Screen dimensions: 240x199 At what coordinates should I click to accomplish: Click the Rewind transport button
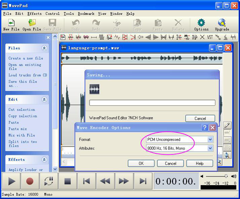tap(105, 181)
